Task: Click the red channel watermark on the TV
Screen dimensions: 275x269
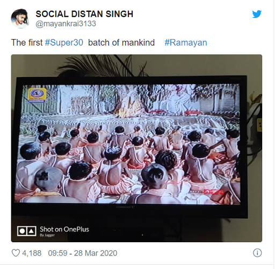Action: tap(213, 192)
